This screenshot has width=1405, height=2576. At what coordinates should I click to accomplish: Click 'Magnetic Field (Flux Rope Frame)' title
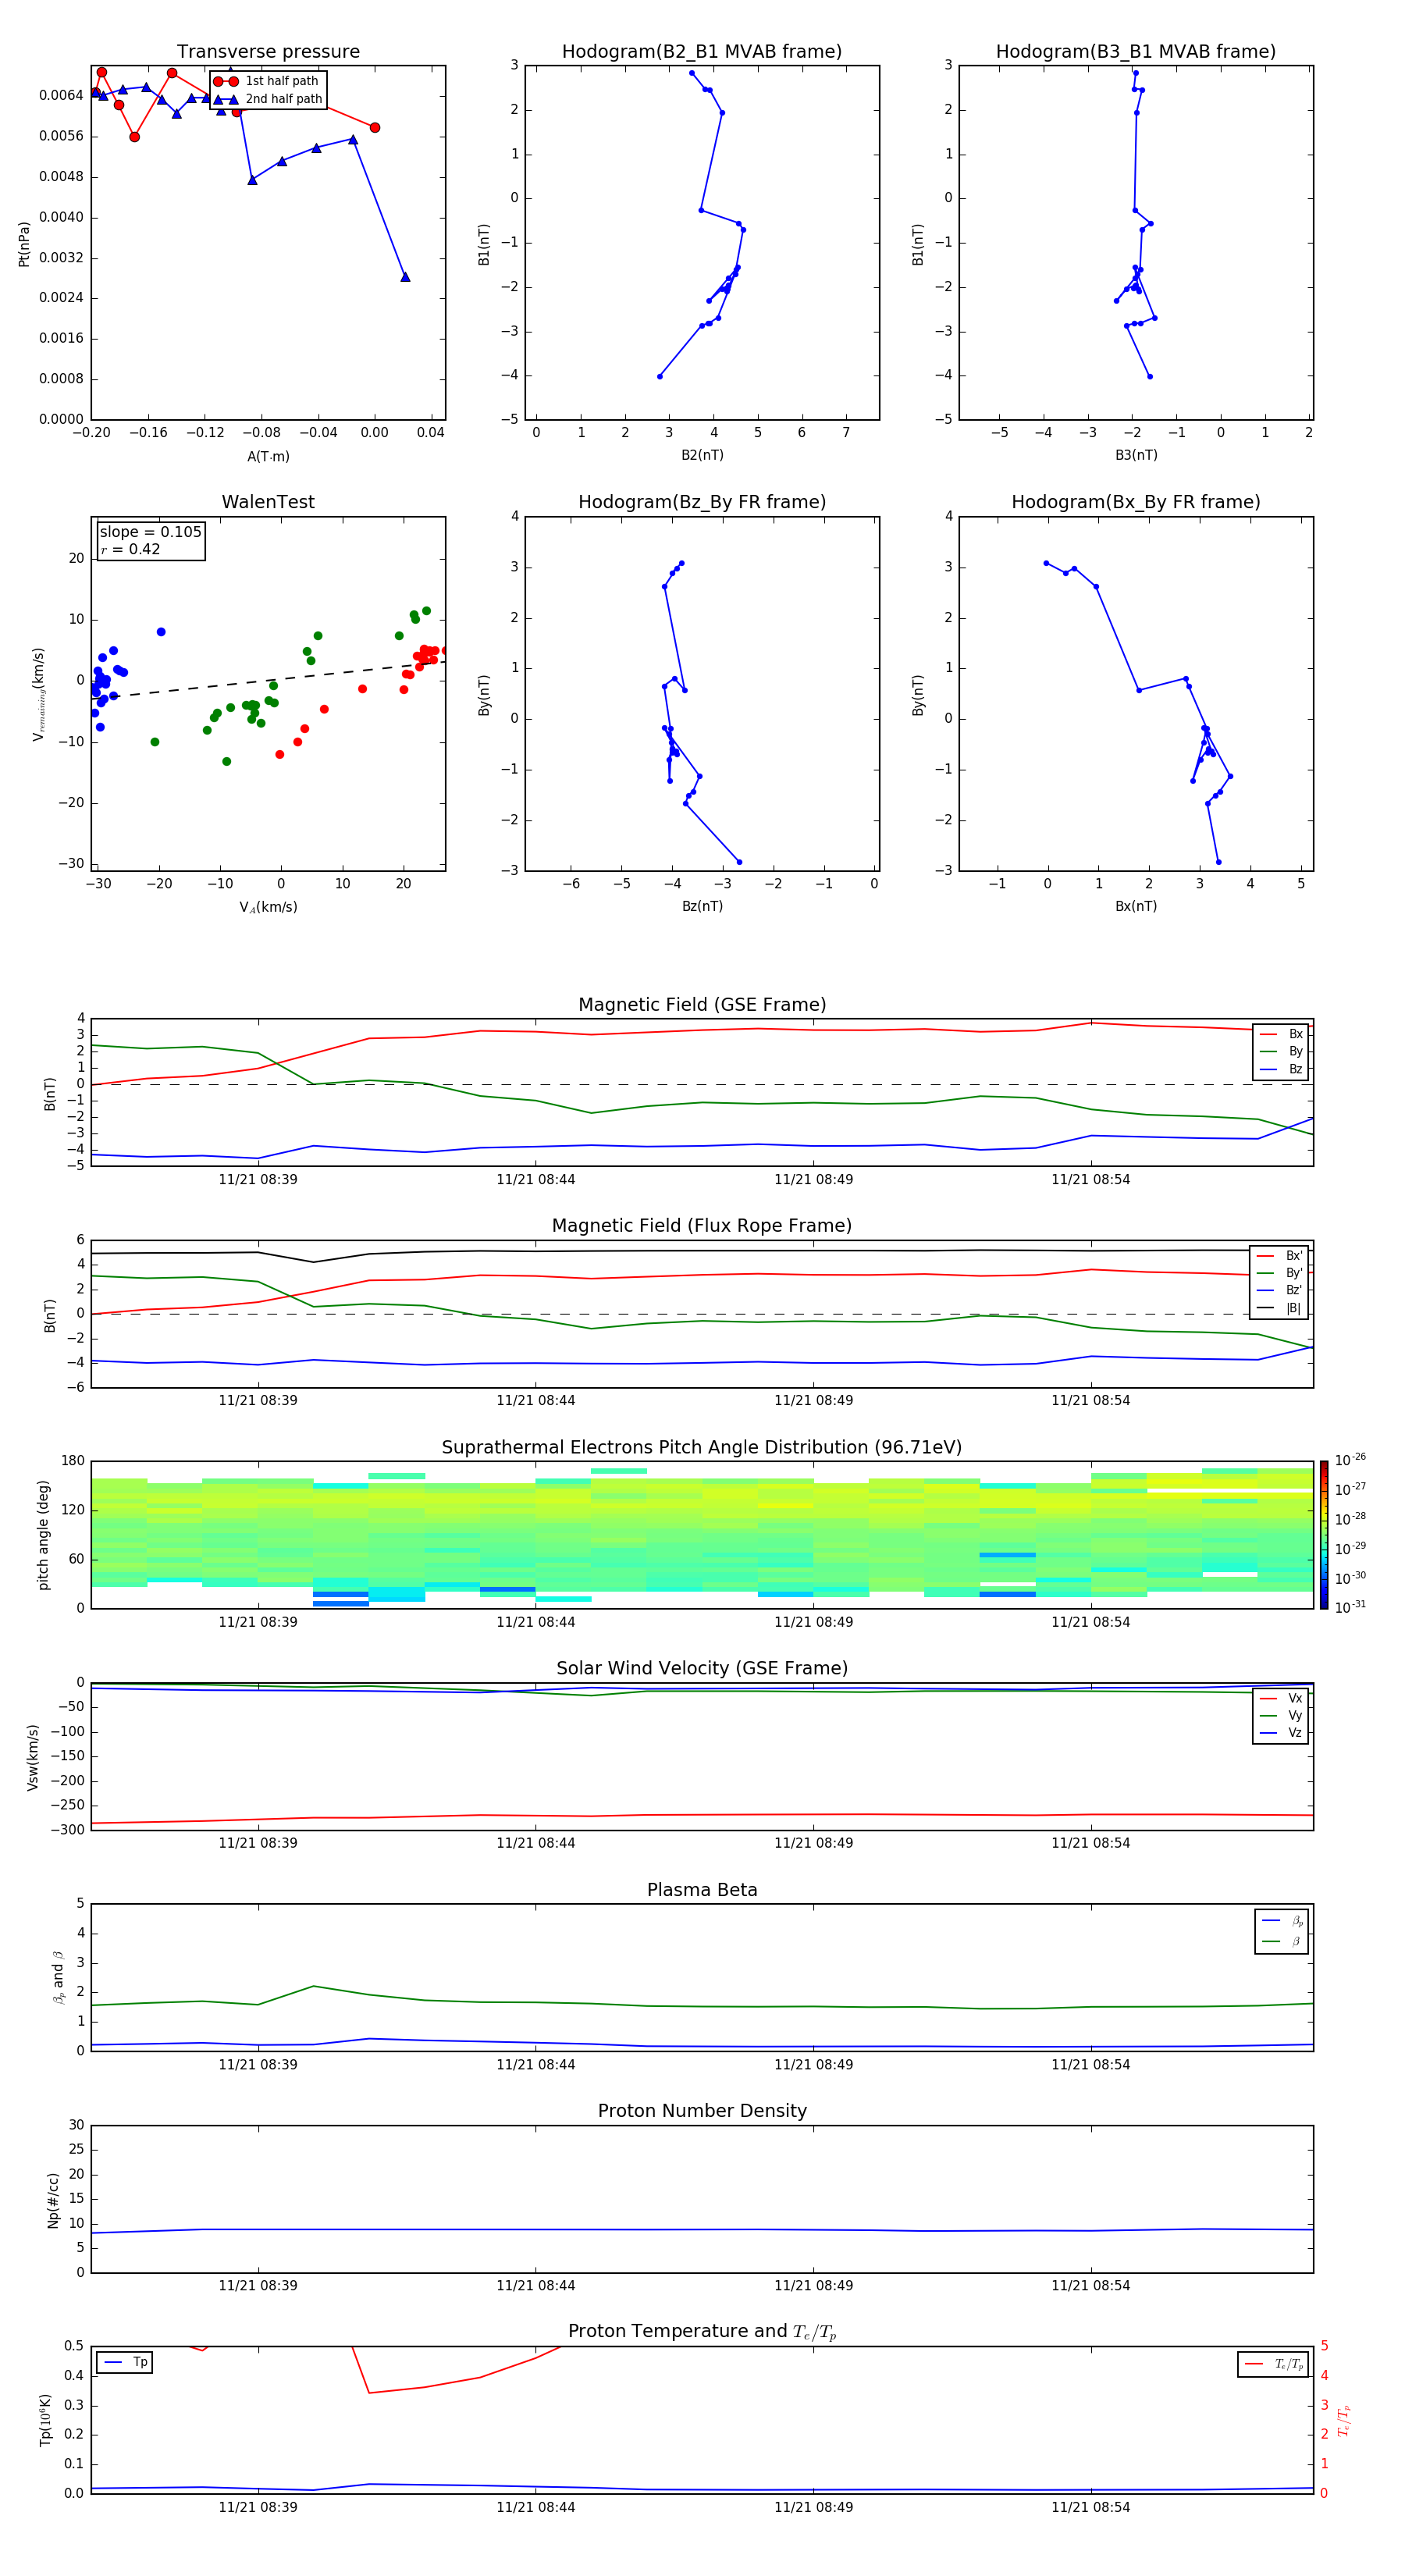(702, 1226)
